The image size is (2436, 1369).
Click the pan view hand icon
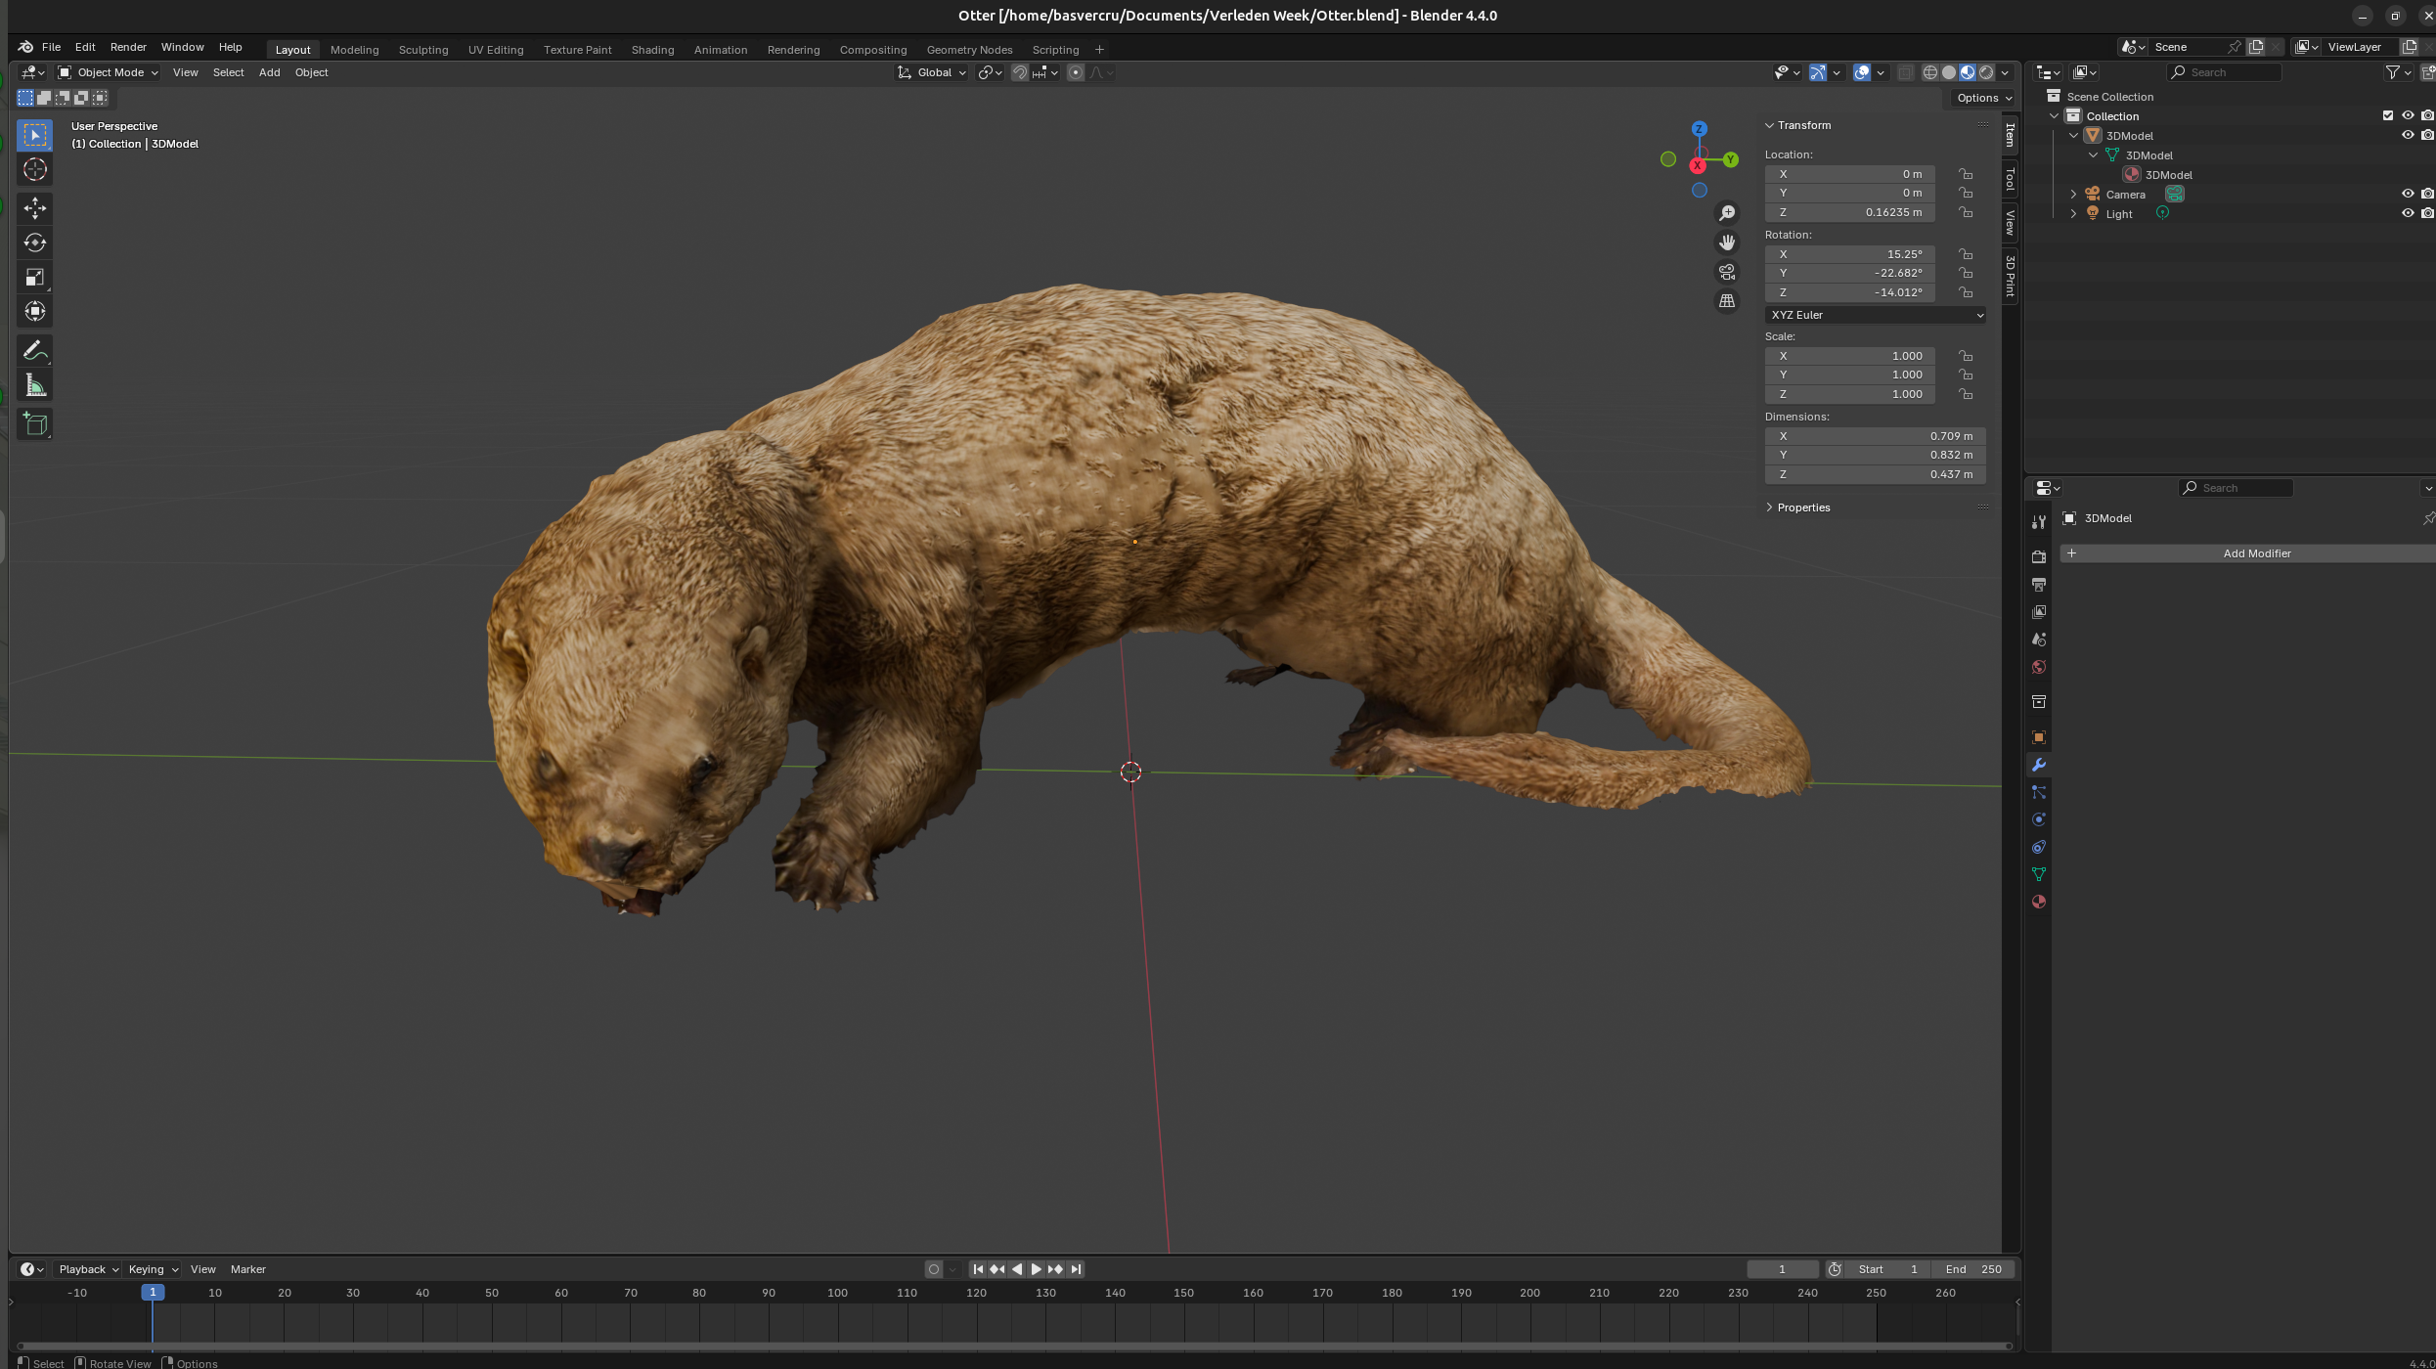pos(1727,243)
